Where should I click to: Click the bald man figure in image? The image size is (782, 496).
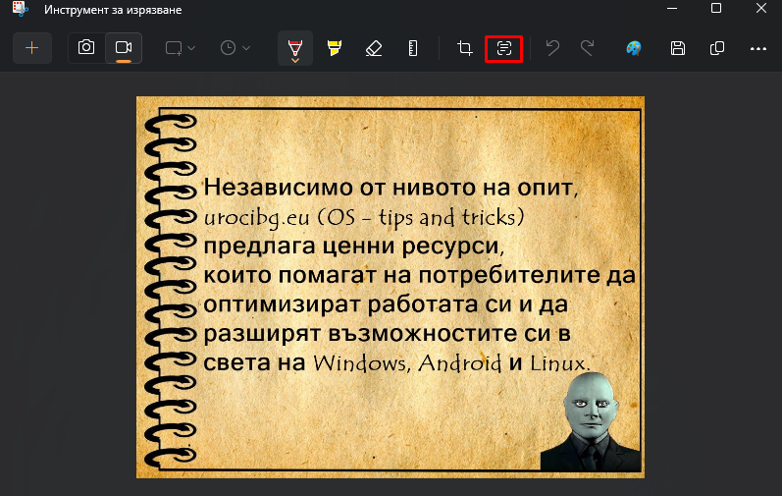(x=591, y=421)
